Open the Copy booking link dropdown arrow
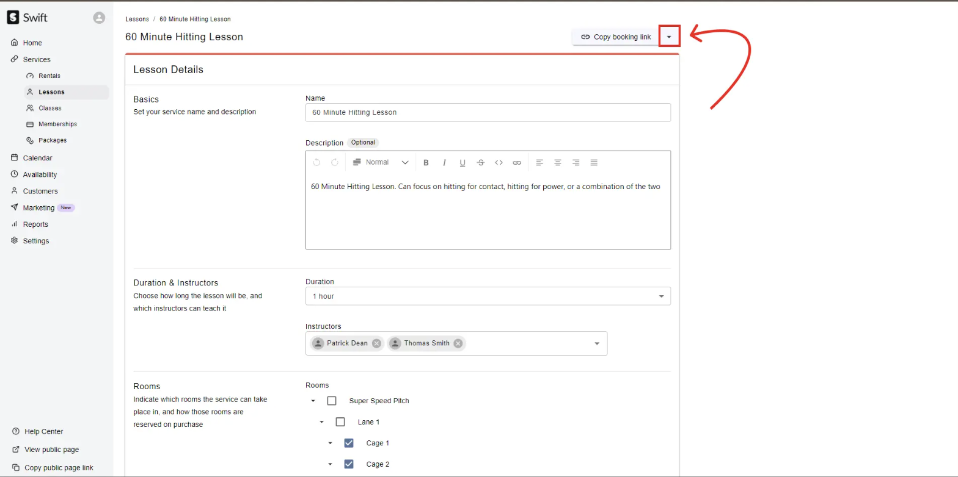The image size is (958, 477). pyautogui.click(x=670, y=37)
